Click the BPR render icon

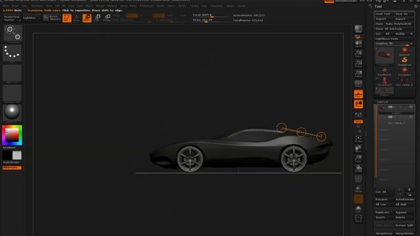[x=358, y=29]
